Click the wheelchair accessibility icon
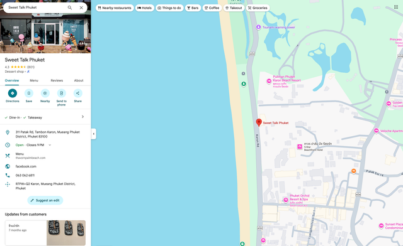403x246 pixels. click(x=28, y=72)
